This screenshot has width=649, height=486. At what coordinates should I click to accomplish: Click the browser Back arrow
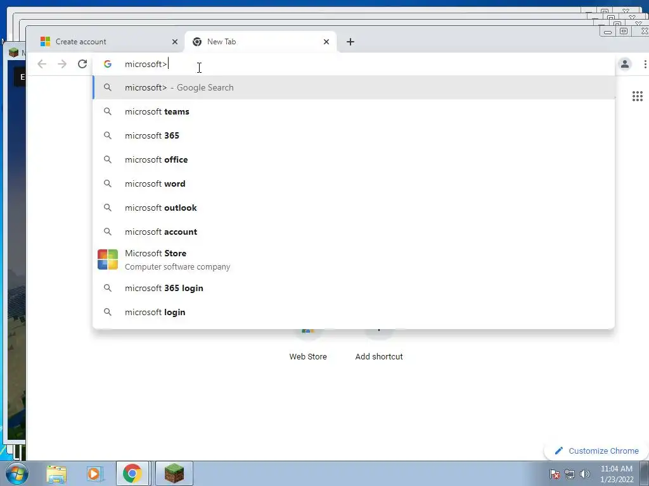click(42, 64)
